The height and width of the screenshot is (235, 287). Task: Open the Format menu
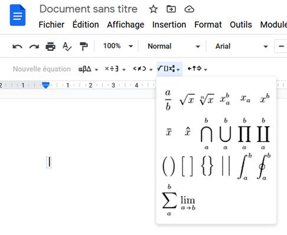click(208, 25)
